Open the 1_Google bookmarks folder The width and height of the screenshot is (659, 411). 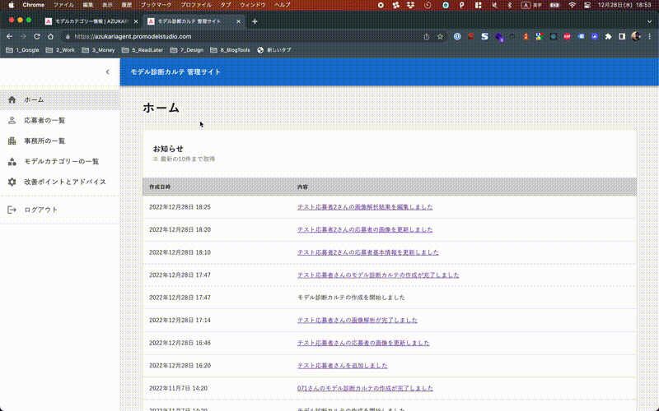(x=23, y=50)
